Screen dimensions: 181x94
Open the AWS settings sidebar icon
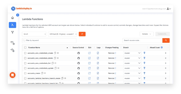(x=12, y=43)
